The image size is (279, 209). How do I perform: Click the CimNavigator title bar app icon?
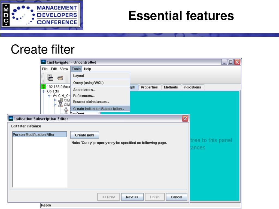point(43,62)
